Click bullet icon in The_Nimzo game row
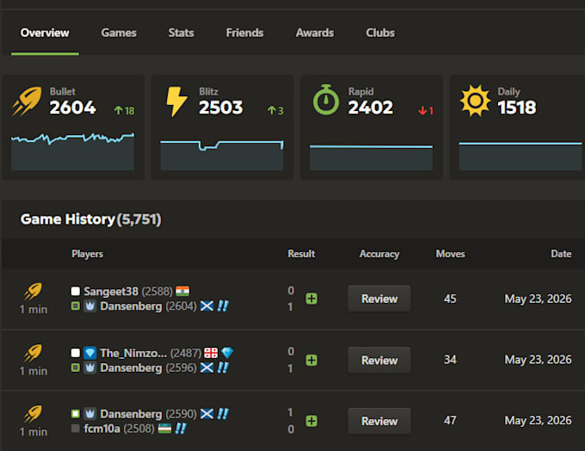Screen dimensions: 585x451 (x=33, y=353)
